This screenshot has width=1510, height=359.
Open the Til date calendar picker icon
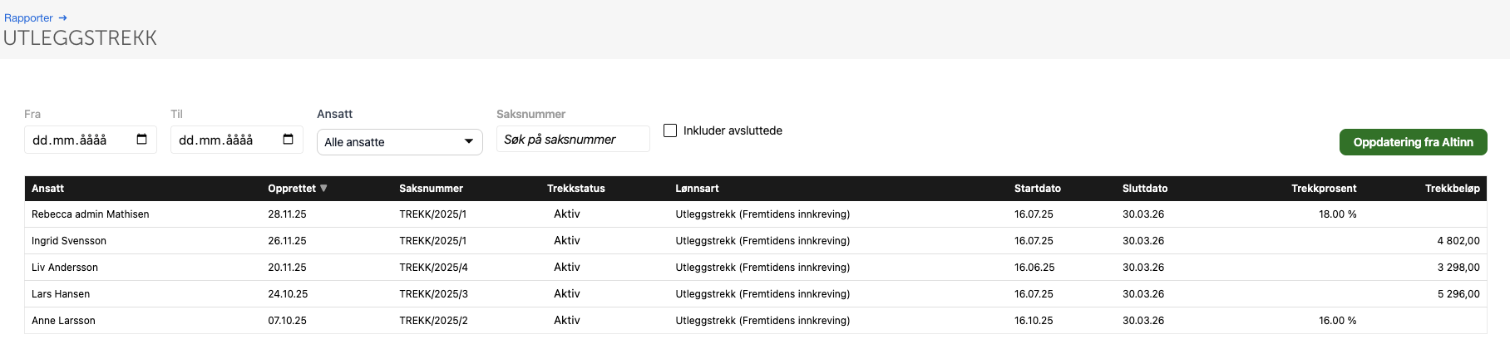pos(288,139)
